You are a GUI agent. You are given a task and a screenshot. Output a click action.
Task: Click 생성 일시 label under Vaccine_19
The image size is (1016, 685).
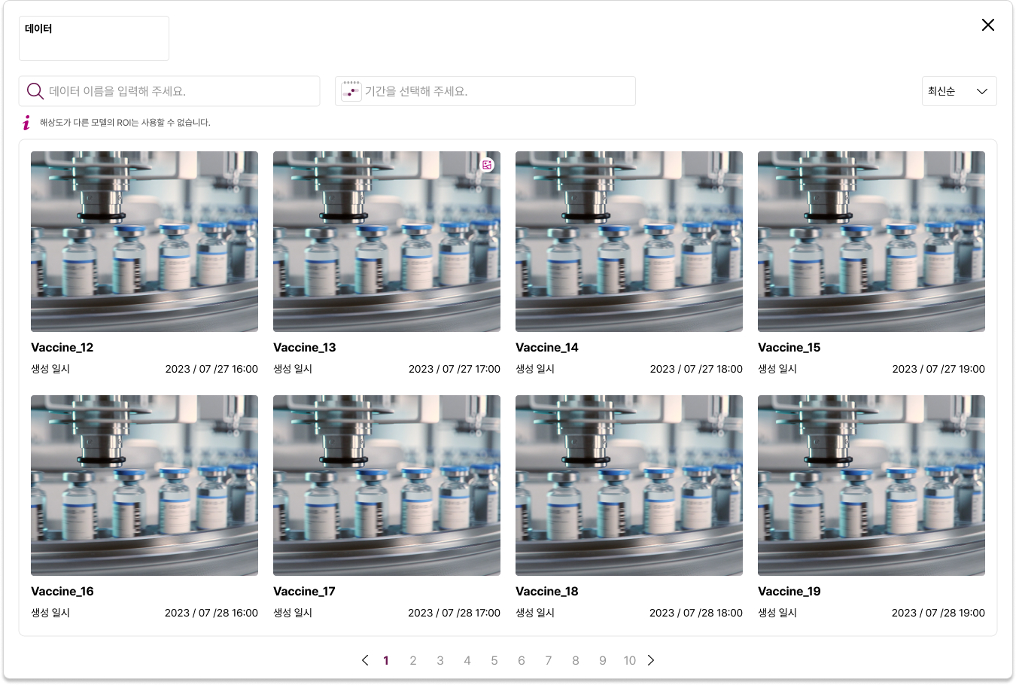click(x=777, y=613)
